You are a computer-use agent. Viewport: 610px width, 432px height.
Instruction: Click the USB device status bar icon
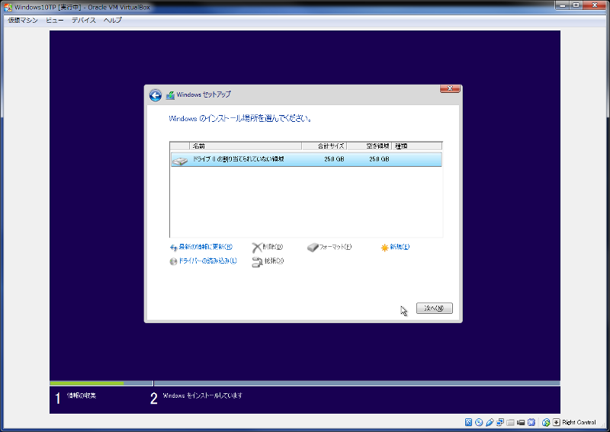(x=490, y=422)
